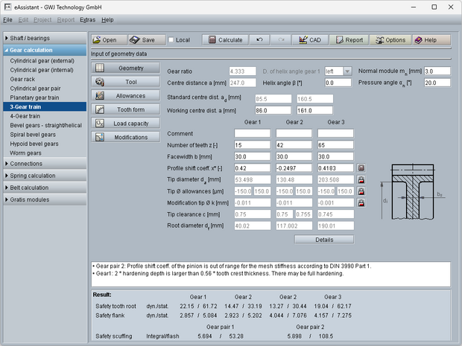Click the lock icon beside Tip diameter

click(x=361, y=179)
